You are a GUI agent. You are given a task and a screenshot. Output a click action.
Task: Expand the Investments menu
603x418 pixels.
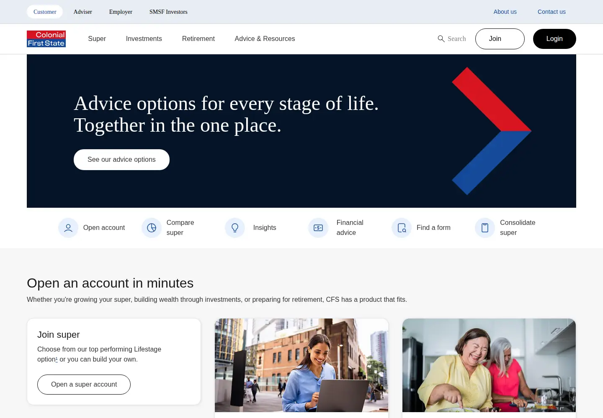click(144, 39)
